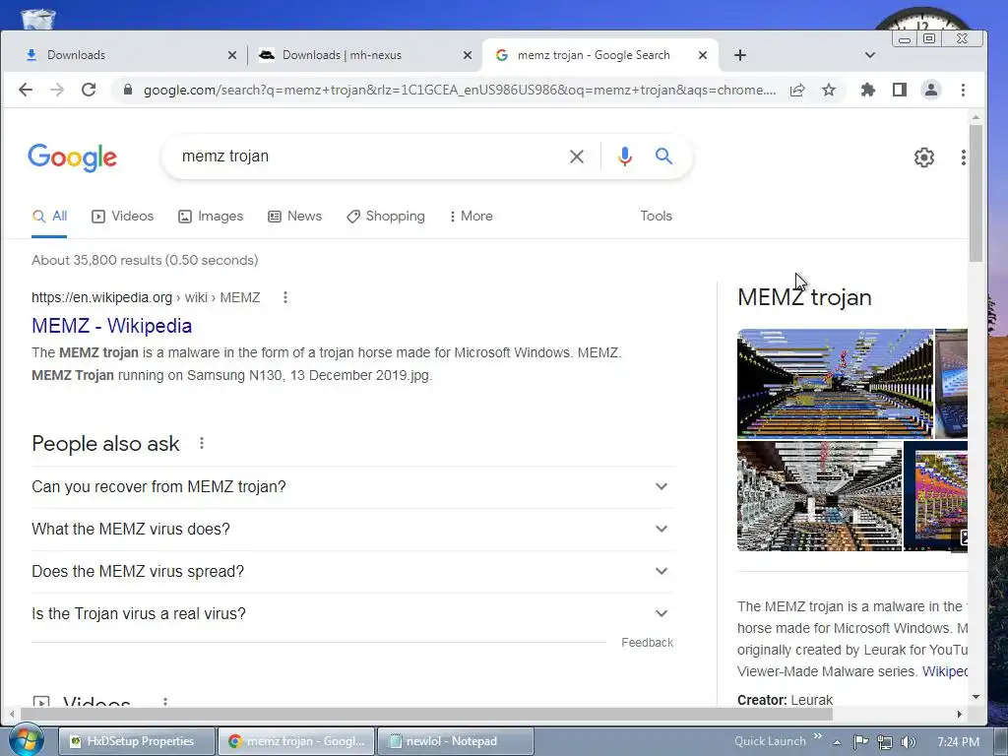Open Recycle Bin on desktop

(37, 18)
